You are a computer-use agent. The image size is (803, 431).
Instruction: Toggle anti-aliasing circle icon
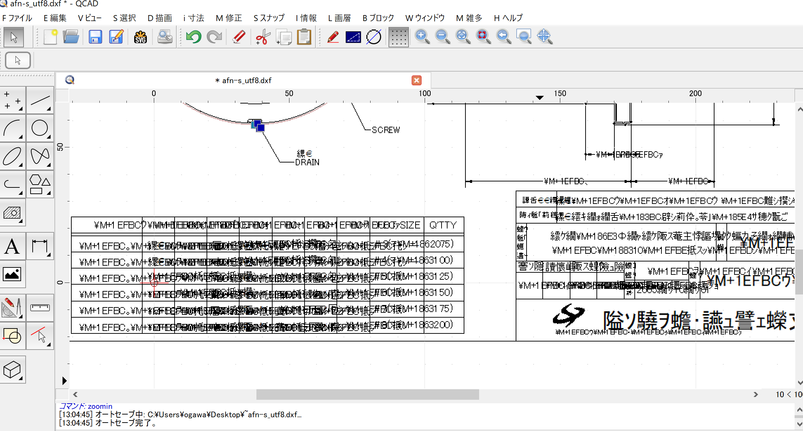374,37
